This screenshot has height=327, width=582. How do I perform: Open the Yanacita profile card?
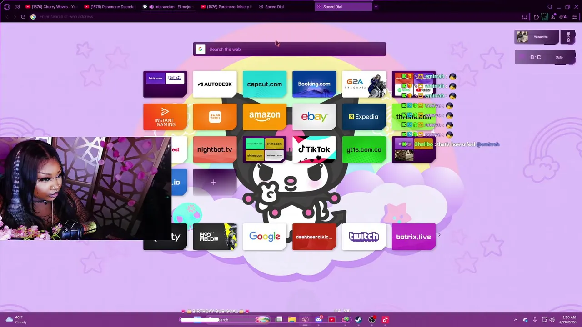(537, 37)
